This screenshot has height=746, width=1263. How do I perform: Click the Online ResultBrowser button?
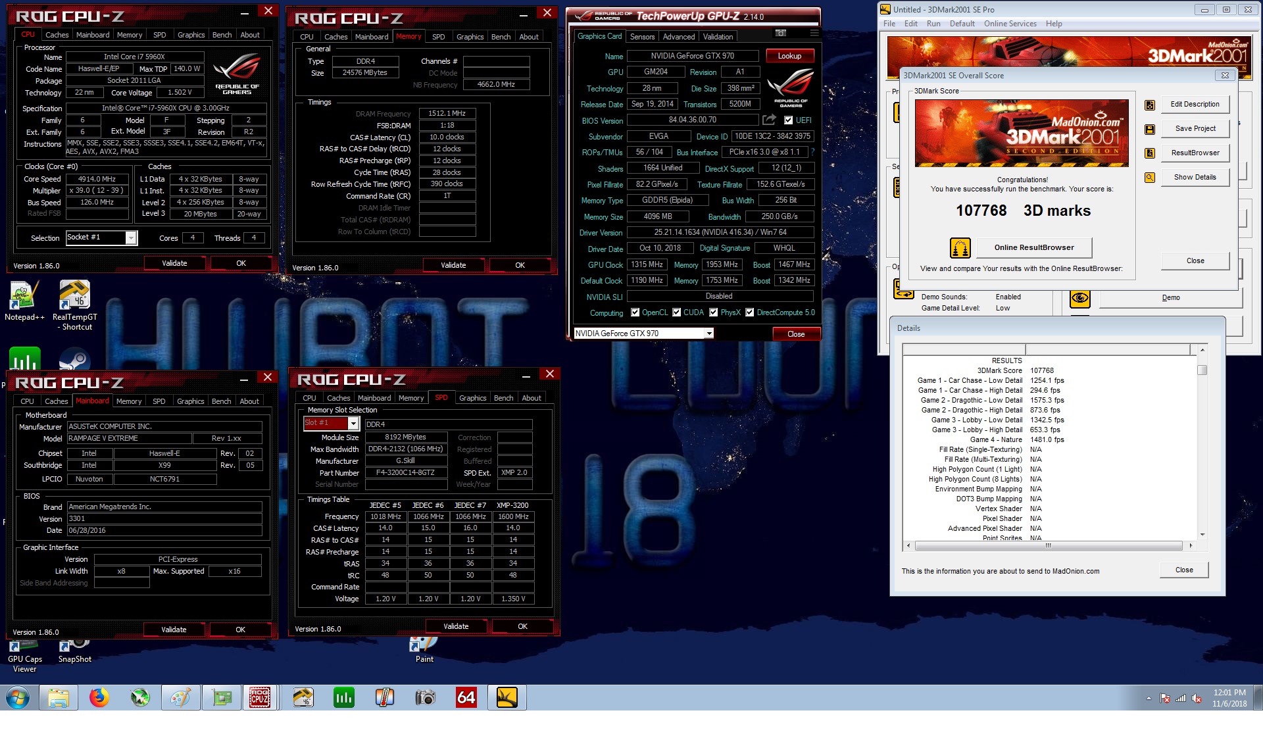(x=1034, y=248)
